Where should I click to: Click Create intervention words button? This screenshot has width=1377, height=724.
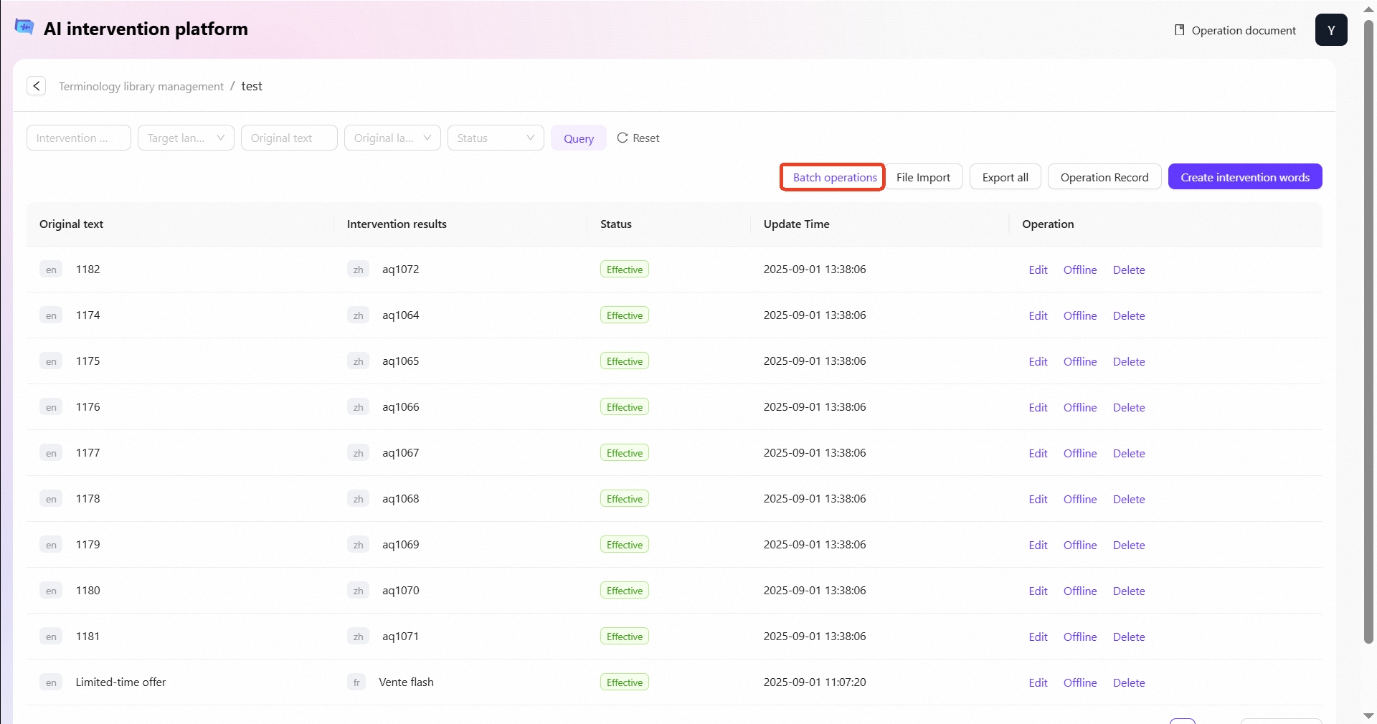click(1244, 177)
